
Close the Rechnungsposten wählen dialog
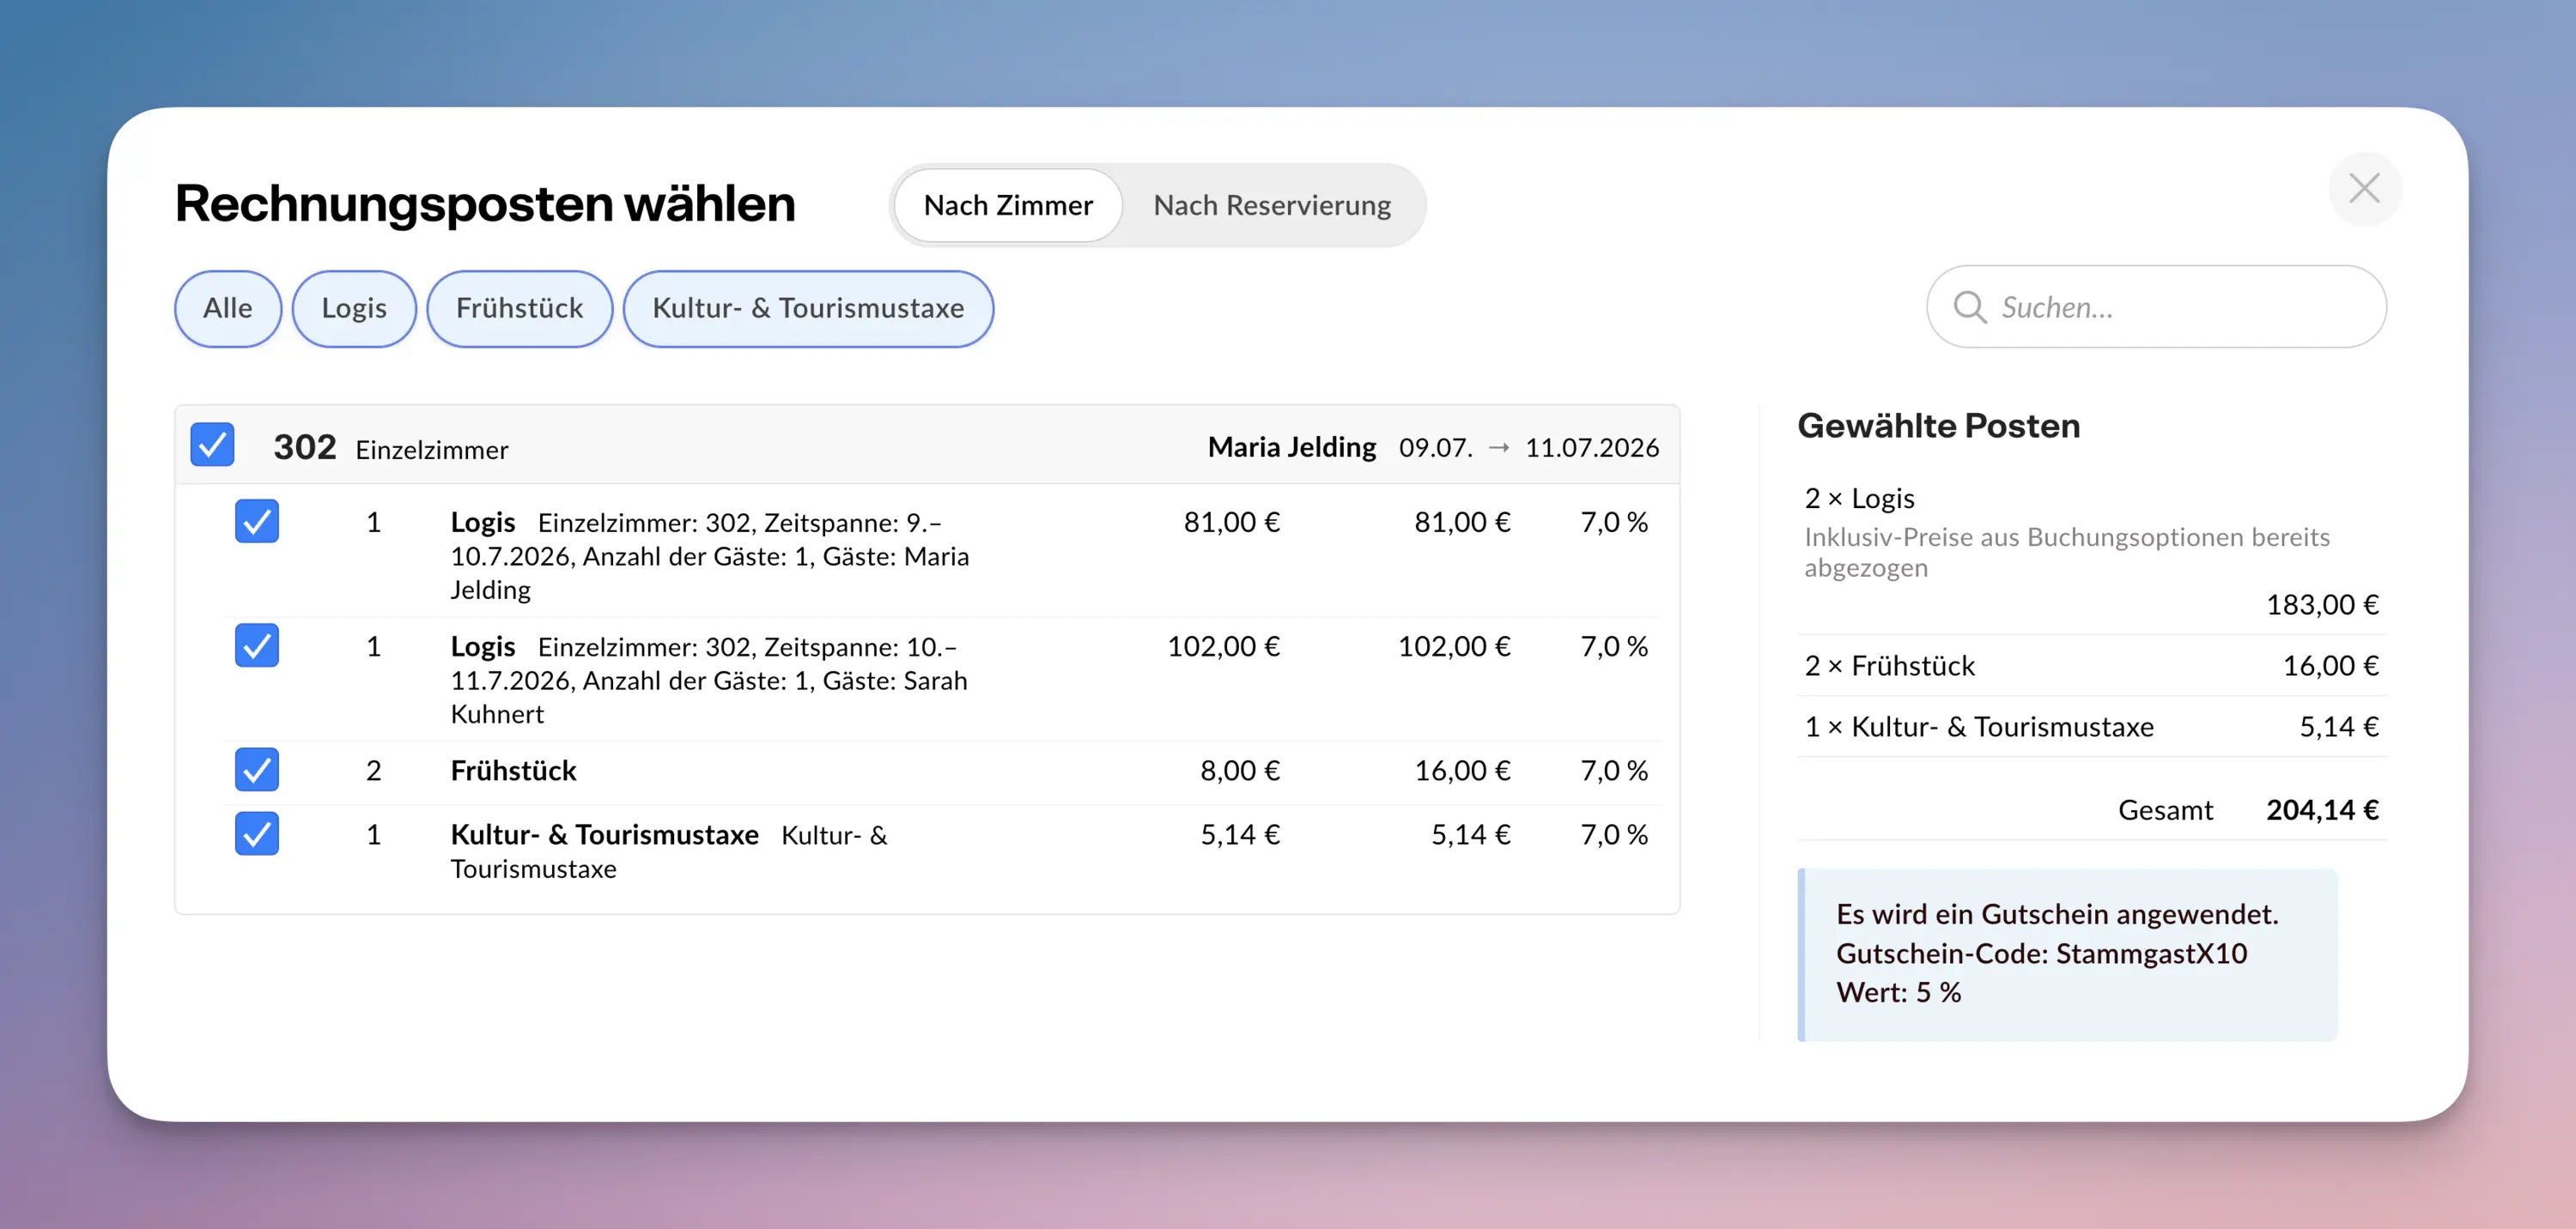pos(2363,188)
